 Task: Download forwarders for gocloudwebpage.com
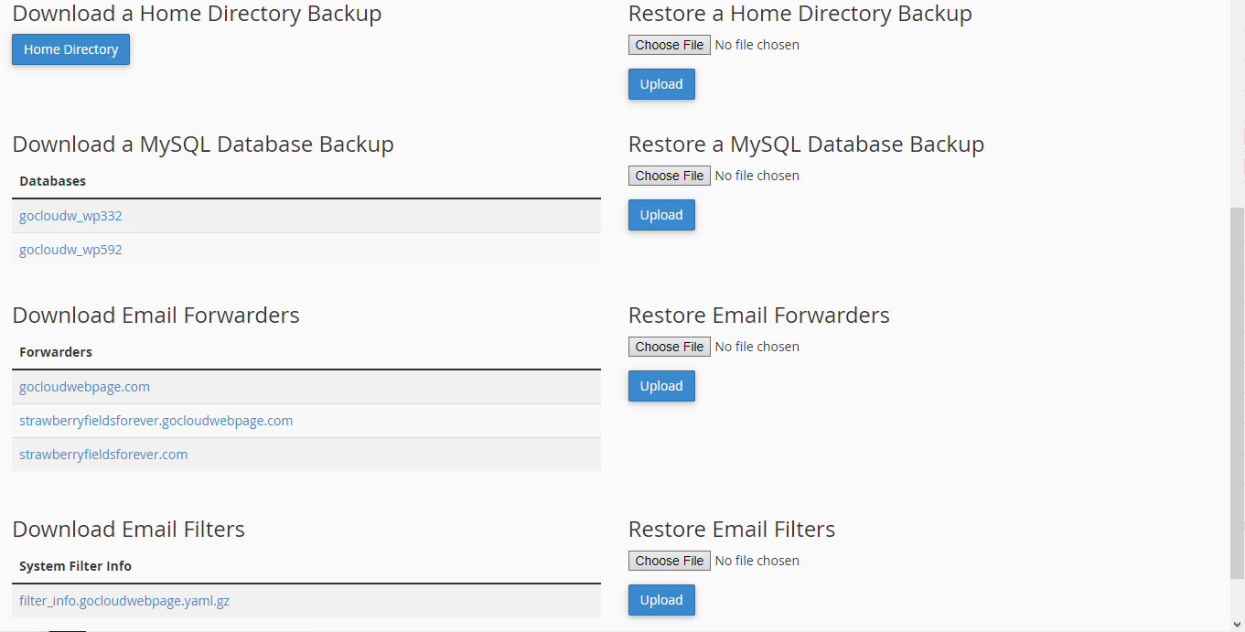(x=84, y=387)
